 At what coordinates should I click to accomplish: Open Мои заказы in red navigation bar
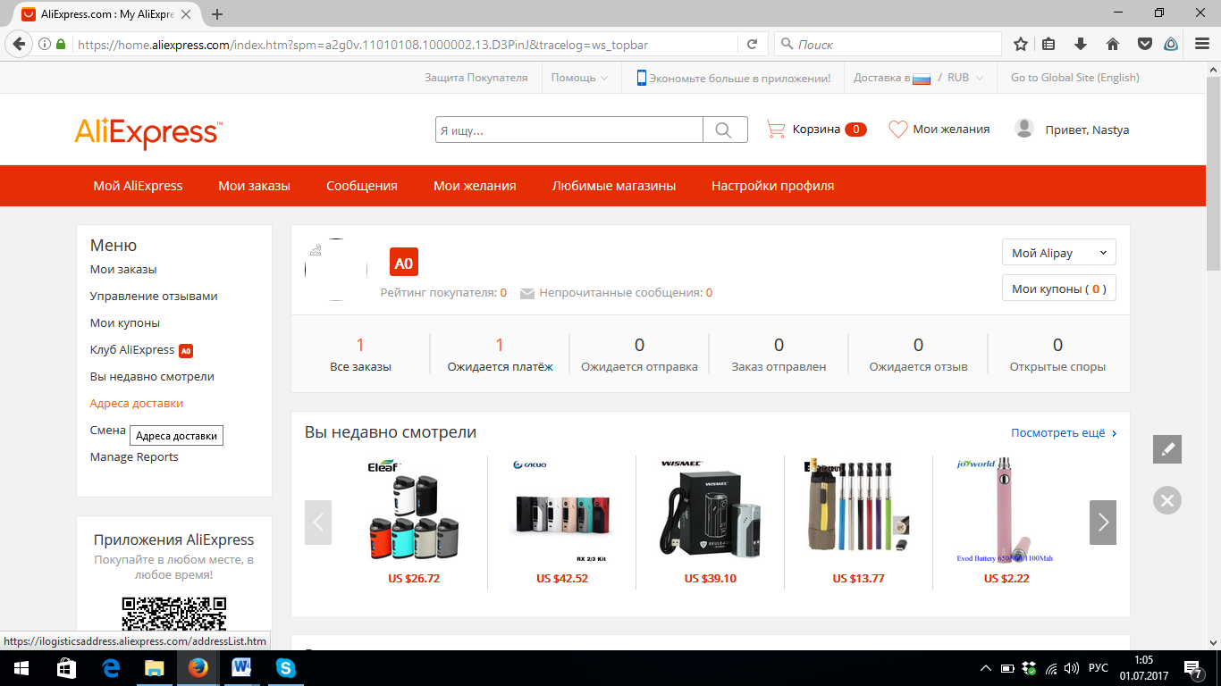click(254, 186)
